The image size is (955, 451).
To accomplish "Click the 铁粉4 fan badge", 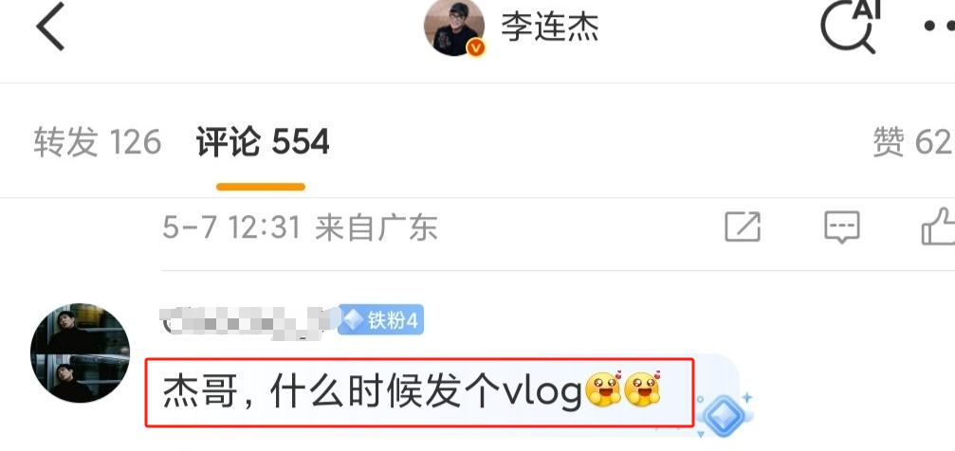I will 380,319.
